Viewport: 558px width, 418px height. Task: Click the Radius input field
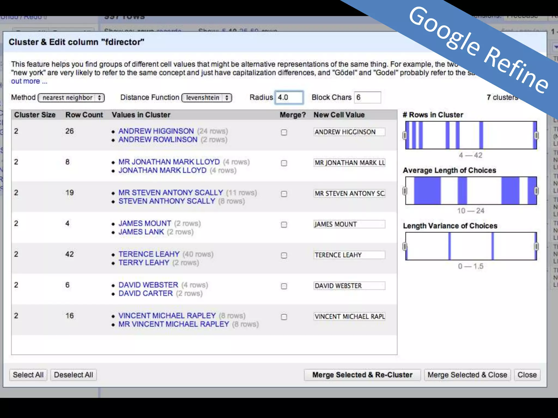point(289,97)
